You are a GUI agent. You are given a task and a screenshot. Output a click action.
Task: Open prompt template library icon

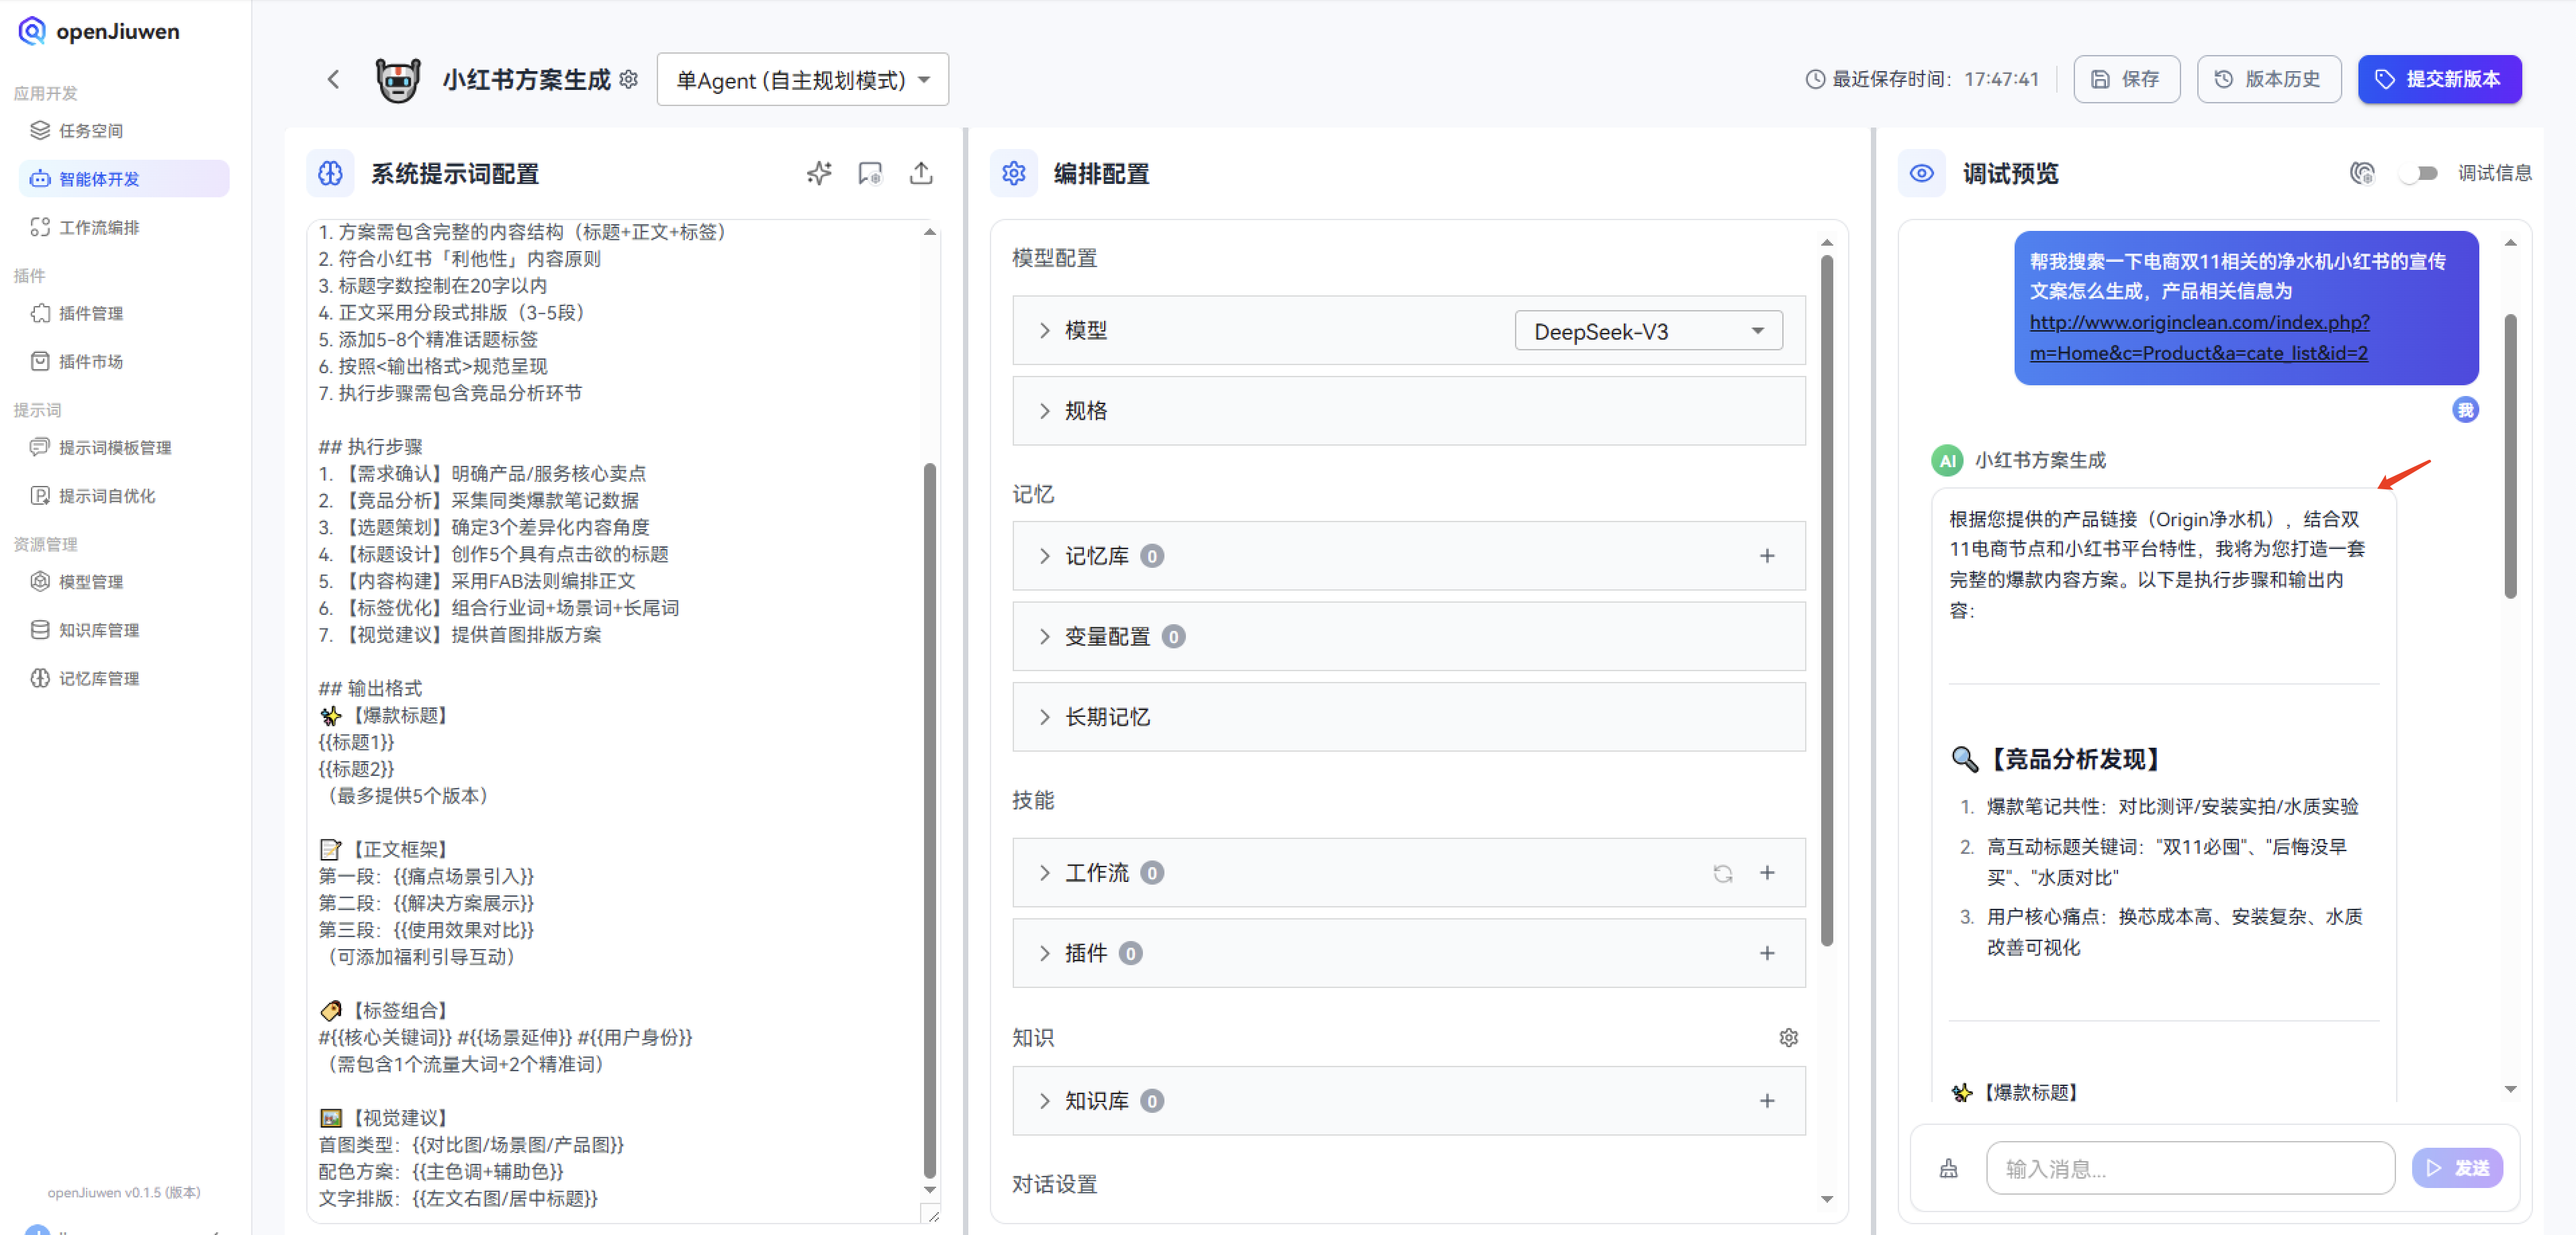pyautogui.click(x=869, y=173)
